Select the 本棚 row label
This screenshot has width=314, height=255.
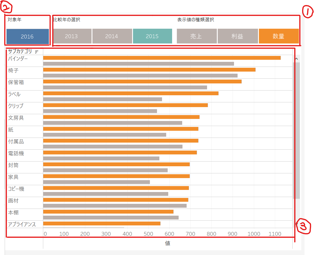[x=13, y=212]
